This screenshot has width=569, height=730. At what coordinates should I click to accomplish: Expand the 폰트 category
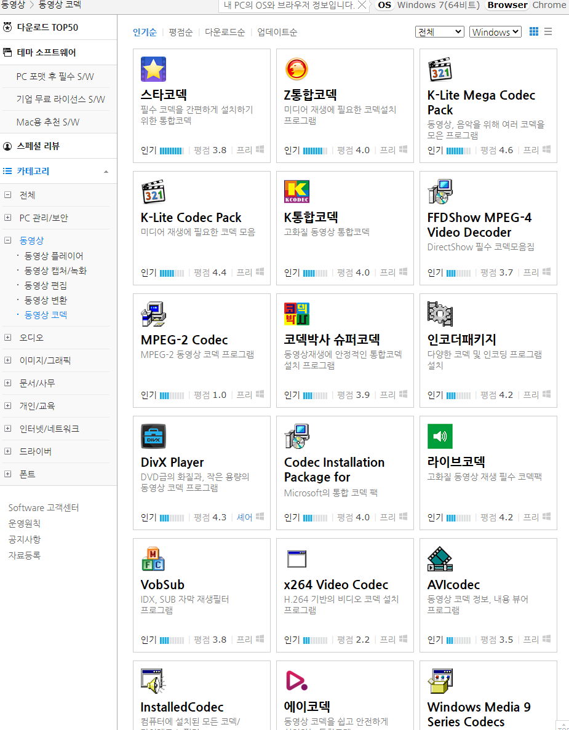(x=7, y=474)
